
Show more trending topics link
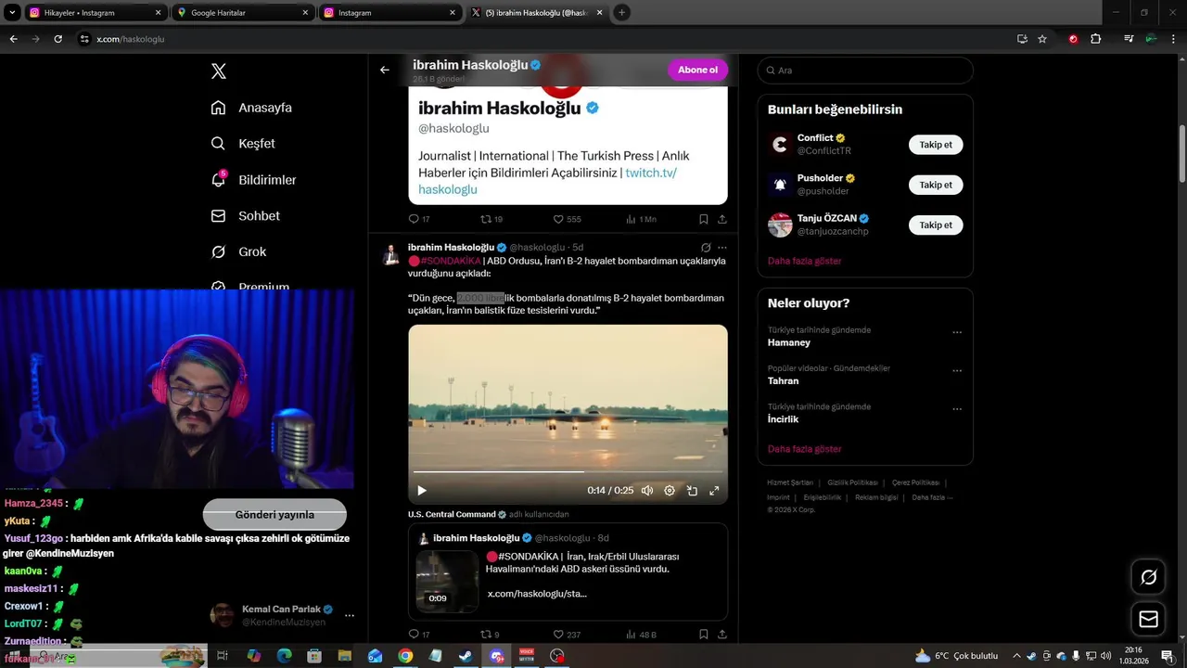[x=805, y=449]
